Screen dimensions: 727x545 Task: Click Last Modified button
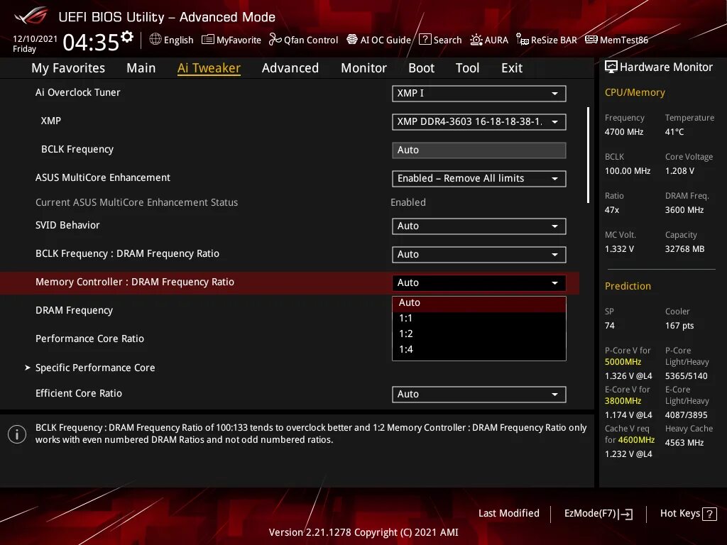coord(508,514)
